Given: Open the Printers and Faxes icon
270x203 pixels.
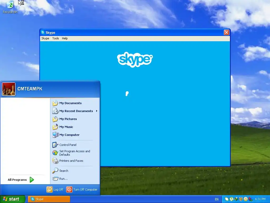Looking at the screenshot, I should (x=55, y=161).
